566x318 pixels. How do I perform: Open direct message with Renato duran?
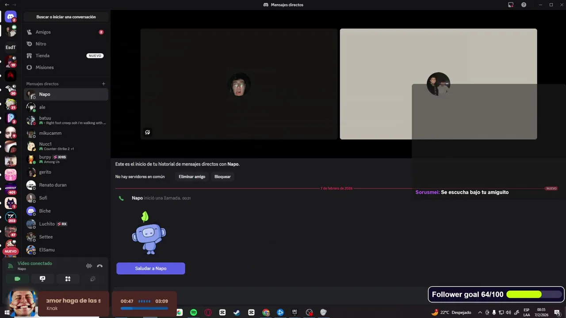pyautogui.click(x=66, y=185)
